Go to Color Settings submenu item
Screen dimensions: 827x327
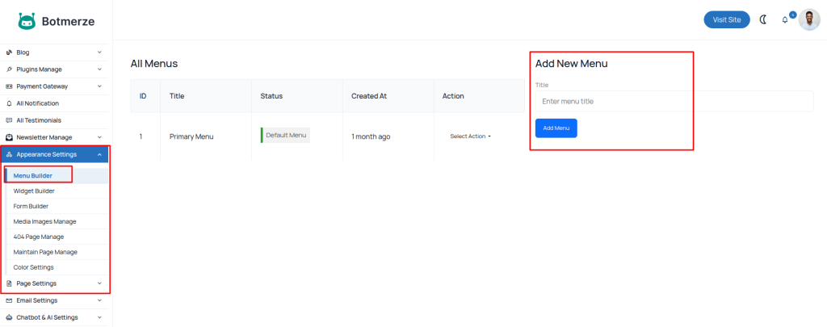coord(34,267)
